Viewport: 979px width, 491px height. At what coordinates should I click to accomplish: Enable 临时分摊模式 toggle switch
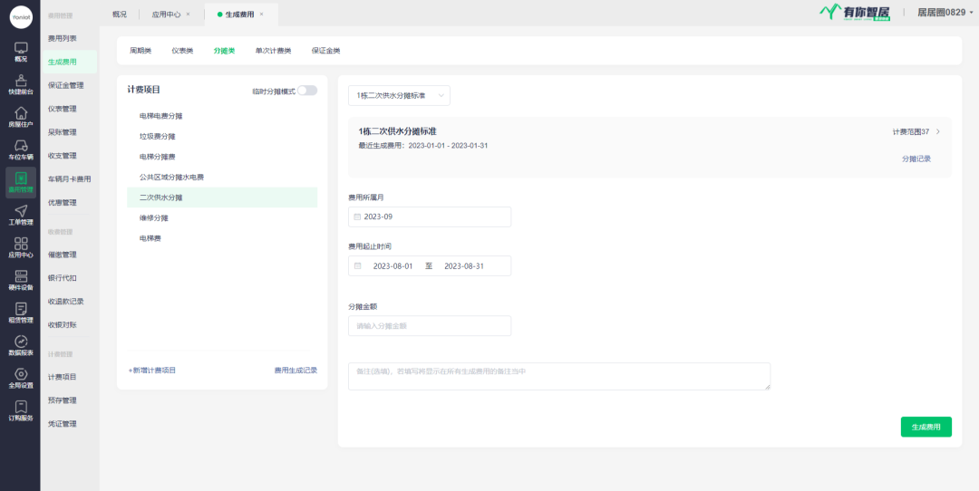click(307, 91)
